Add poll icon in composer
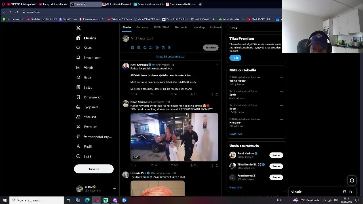The image size is (363, 204). tap(151, 48)
